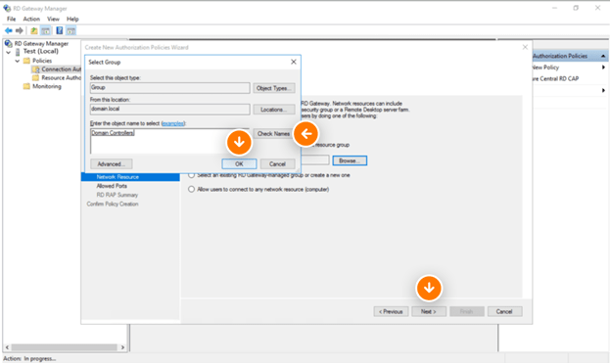Screen dimensions: 610x363
Task: Click the Test (Local) server icon
Action: [18, 52]
